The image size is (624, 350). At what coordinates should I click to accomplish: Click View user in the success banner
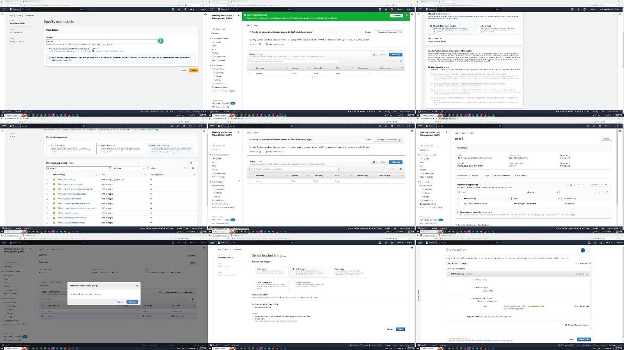(x=396, y=16)
